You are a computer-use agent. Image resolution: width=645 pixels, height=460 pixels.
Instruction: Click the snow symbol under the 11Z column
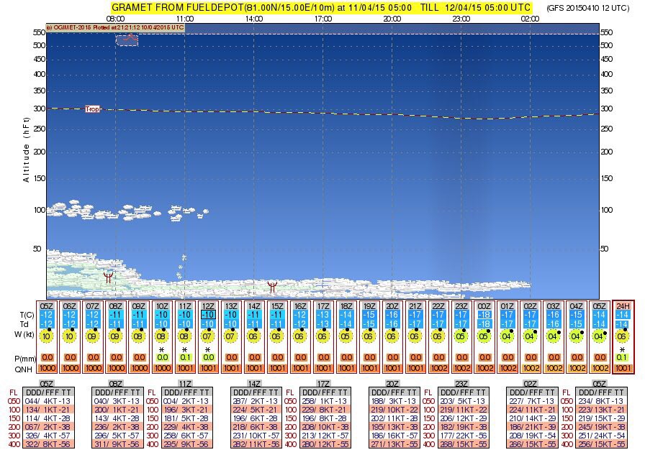(x=185, y=349)
